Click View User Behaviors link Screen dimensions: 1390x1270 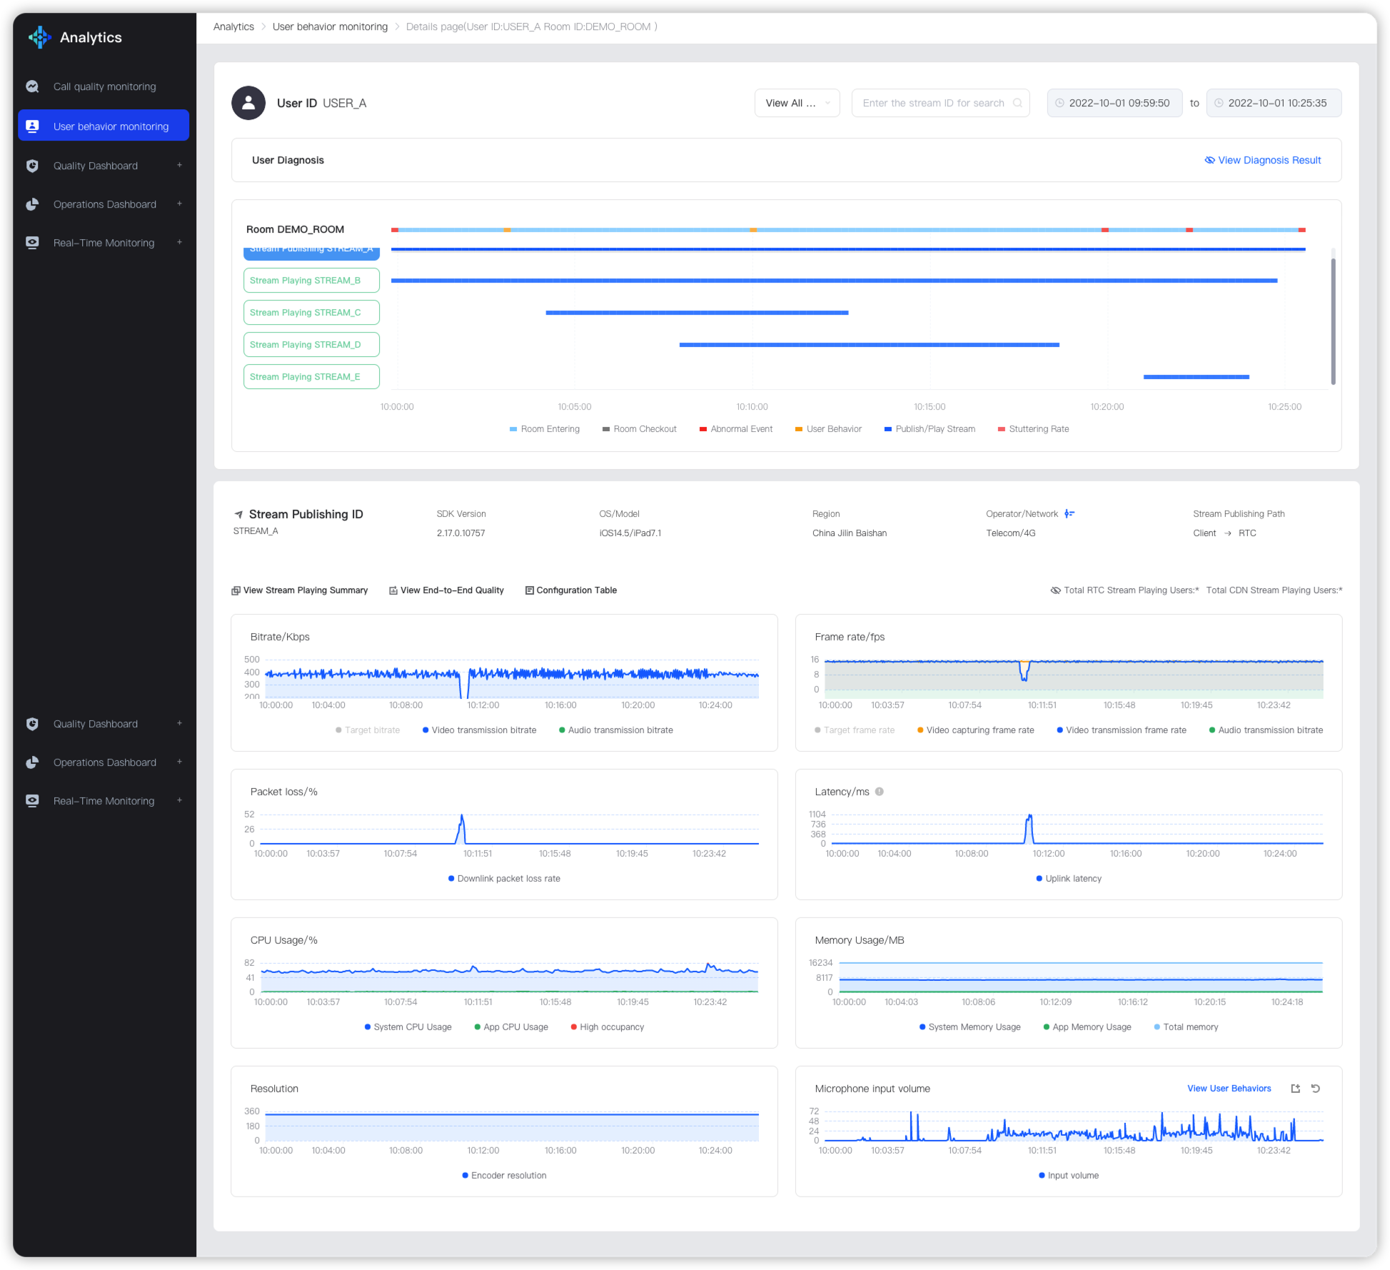click(1229, 1089)
